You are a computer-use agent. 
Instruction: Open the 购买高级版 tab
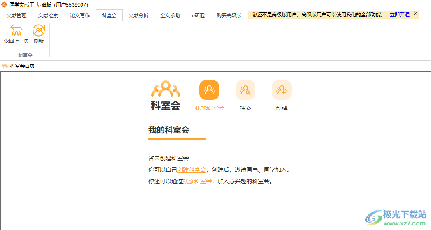[229, 16]
